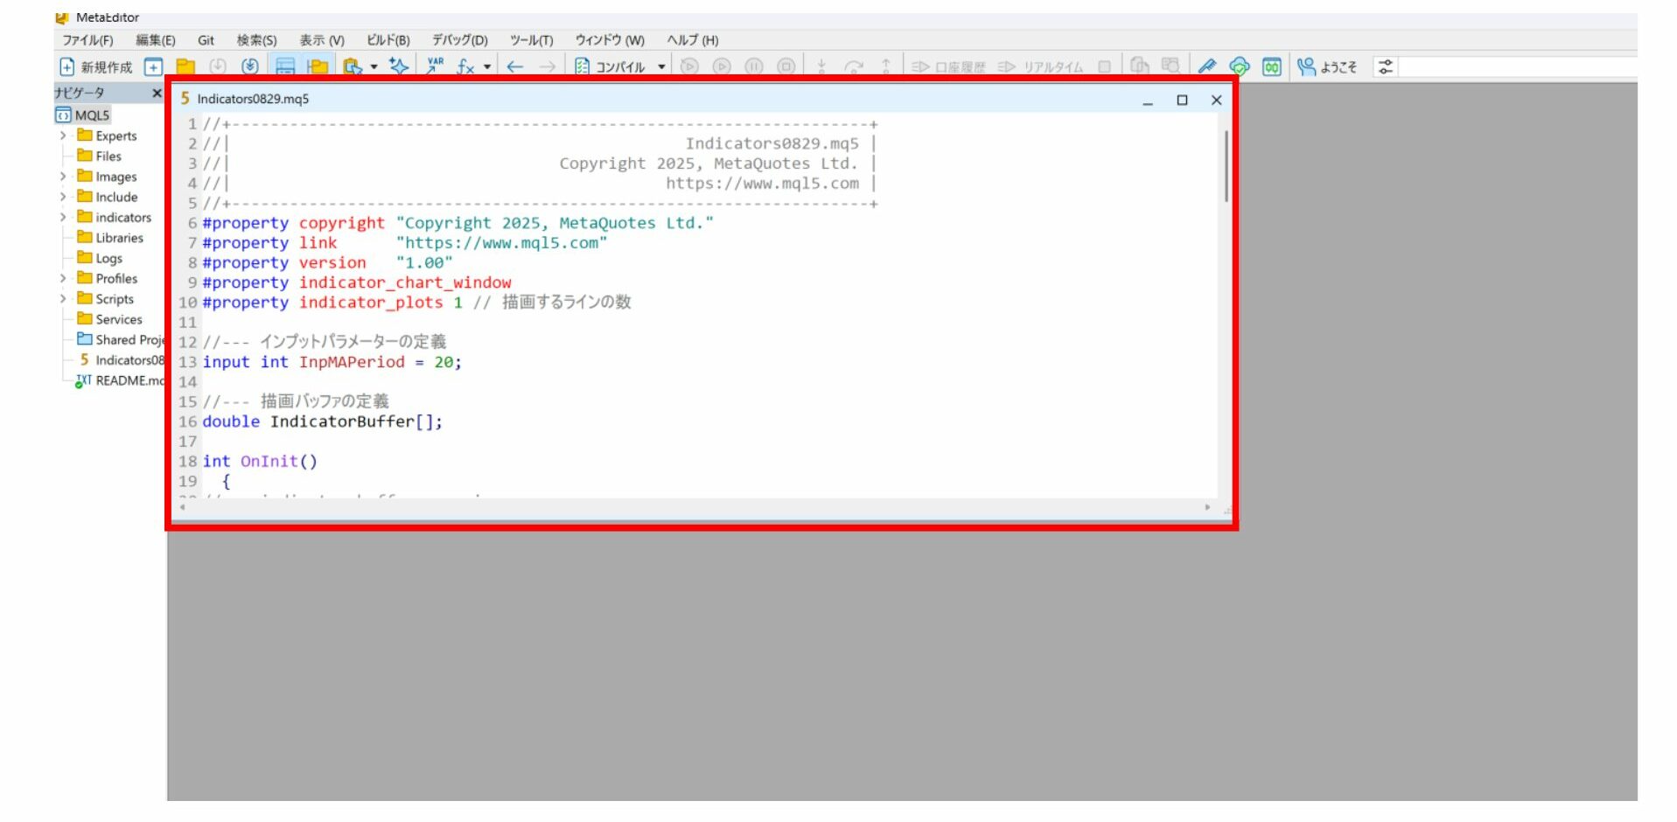The height and width of the screenshot is (822, 1677).
Task: Click the Compile (コンパイル) button
Action: click(x=611, y=67)
